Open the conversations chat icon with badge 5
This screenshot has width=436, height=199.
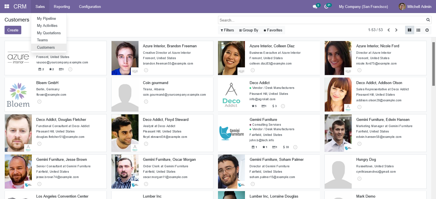pos(315,7)
